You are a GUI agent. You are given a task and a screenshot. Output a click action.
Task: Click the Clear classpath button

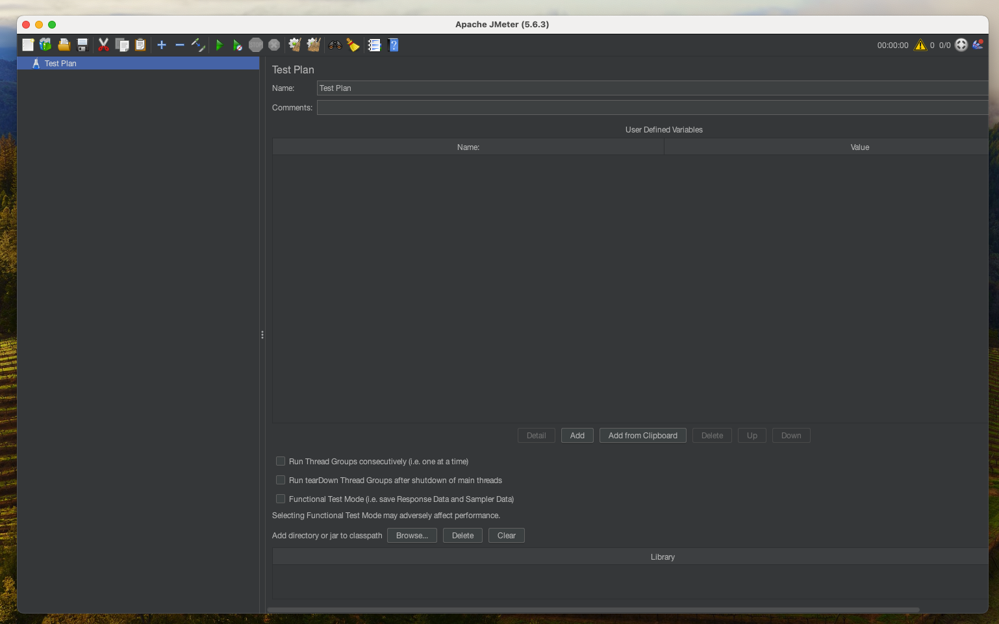507,536
